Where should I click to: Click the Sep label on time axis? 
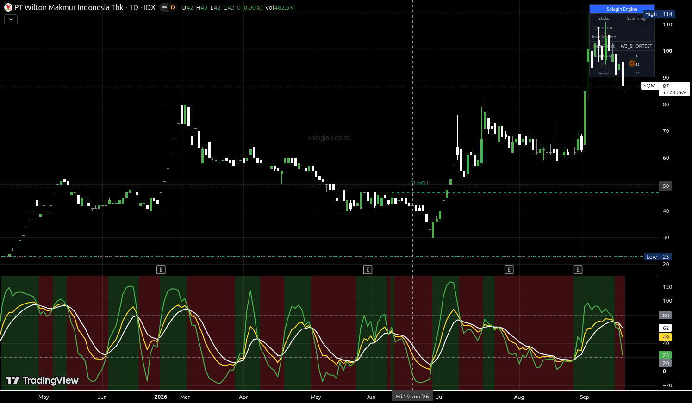[585, 397]
